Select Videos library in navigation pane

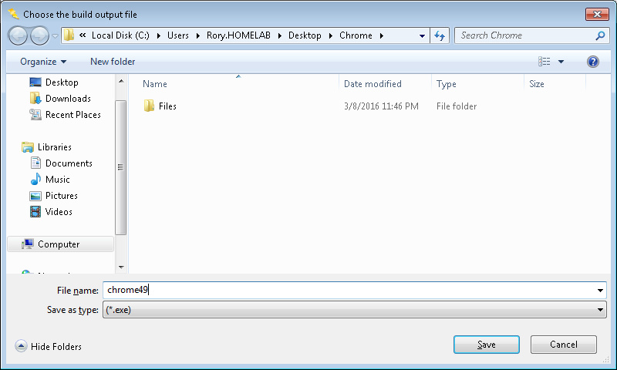point(59,211)
